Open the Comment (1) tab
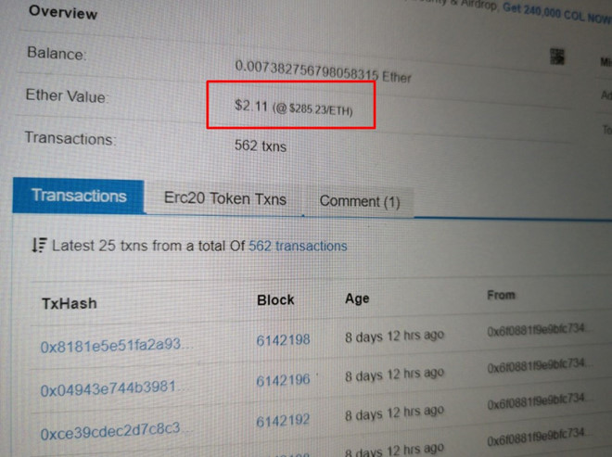Viewport: 612px width, 457px height. point(360,202)
